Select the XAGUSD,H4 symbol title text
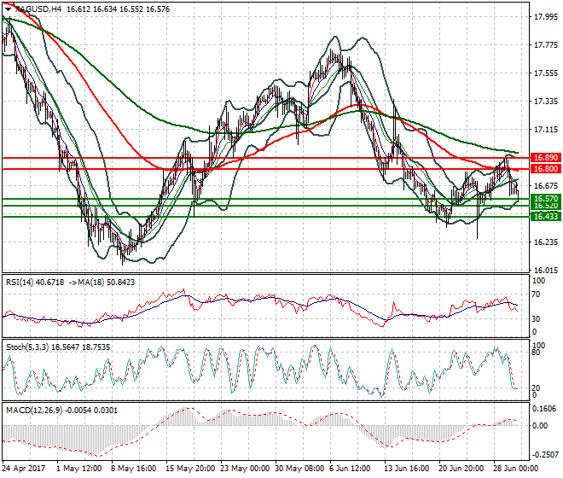 click(38, 9)
